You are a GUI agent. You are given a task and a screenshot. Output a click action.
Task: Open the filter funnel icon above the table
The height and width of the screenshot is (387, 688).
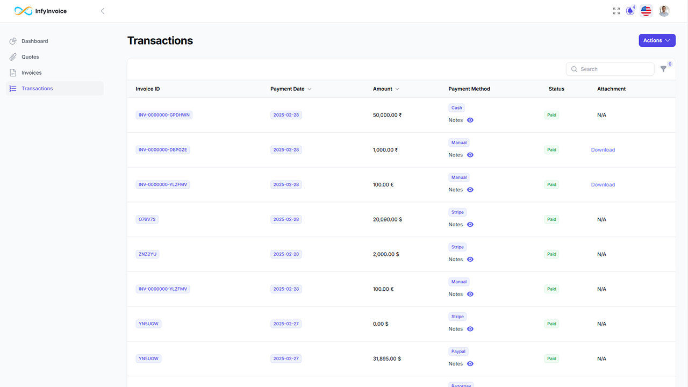[x=663, y=69]
